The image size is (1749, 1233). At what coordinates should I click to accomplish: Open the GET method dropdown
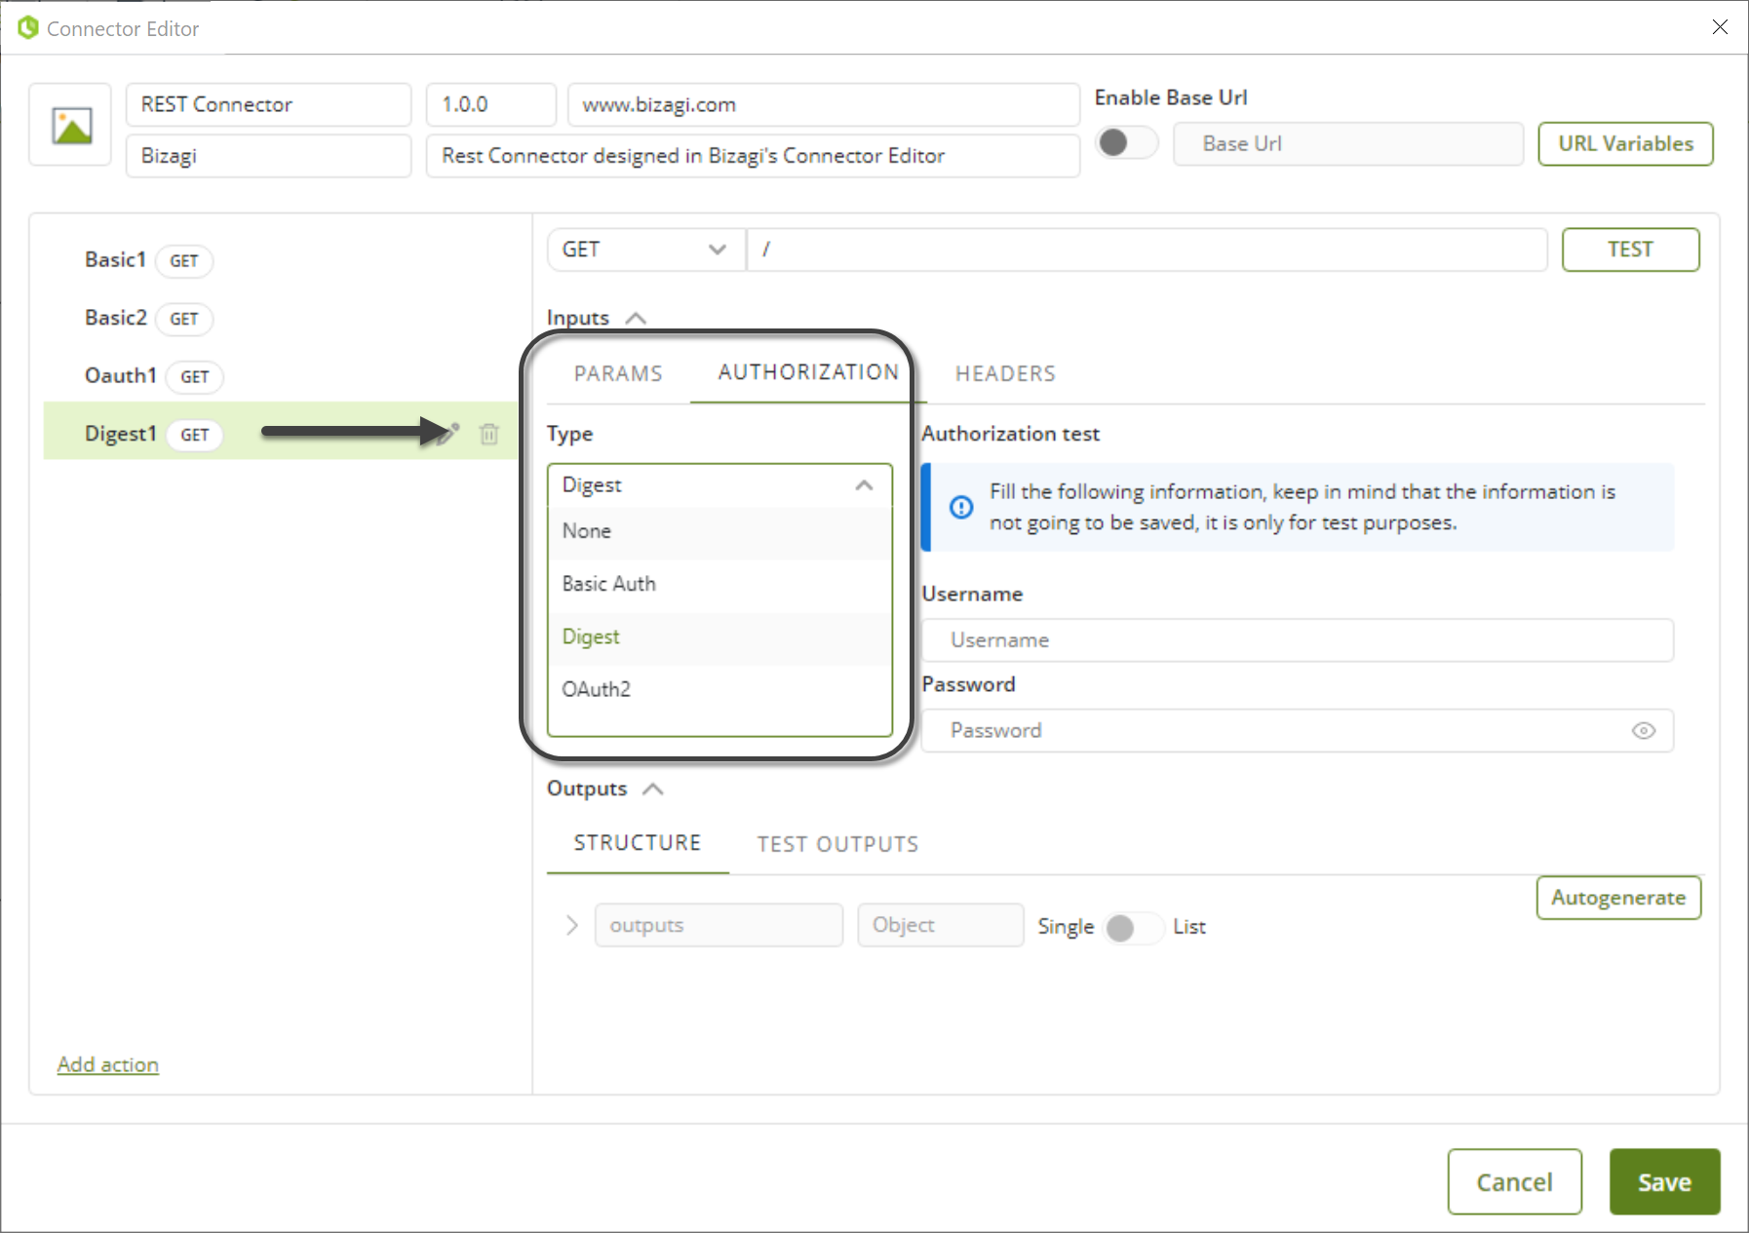(645, 250)
